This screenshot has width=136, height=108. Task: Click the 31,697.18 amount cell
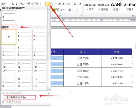click(x=116, y=71)
